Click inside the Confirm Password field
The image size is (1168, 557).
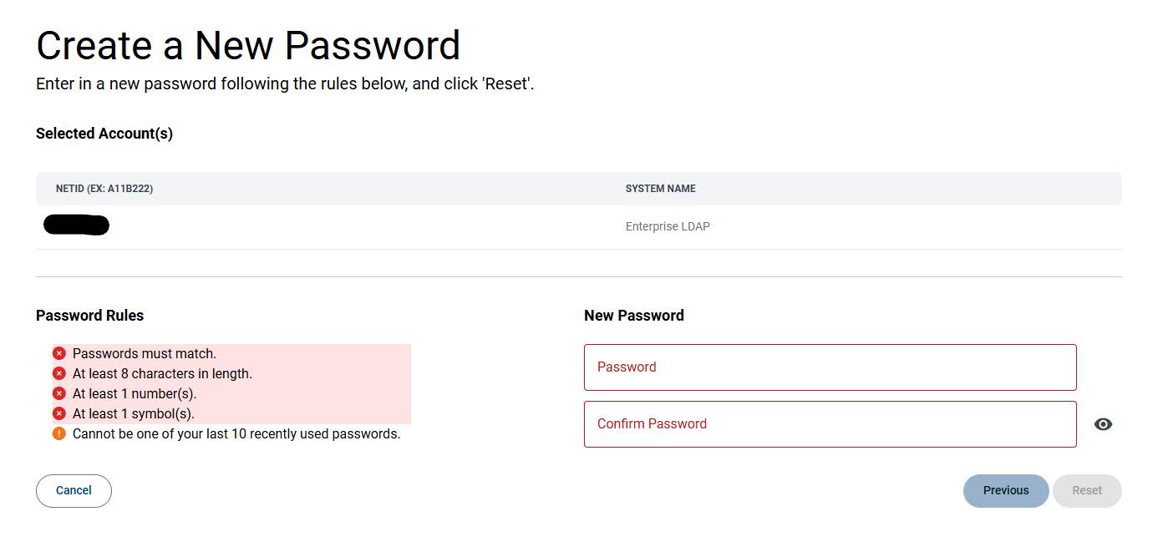pyautogui.click(x=830, y=424)
